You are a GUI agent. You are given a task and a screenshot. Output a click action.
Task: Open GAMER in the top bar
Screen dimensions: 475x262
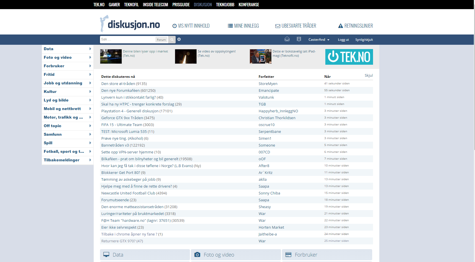(x=114, y=5)
